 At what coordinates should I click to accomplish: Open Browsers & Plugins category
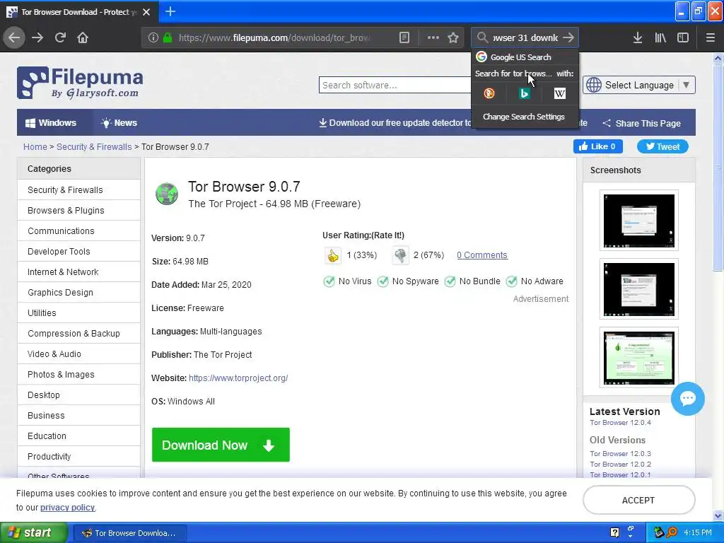79,211
